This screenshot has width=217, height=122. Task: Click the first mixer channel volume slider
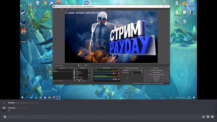[x=104, y=74]
